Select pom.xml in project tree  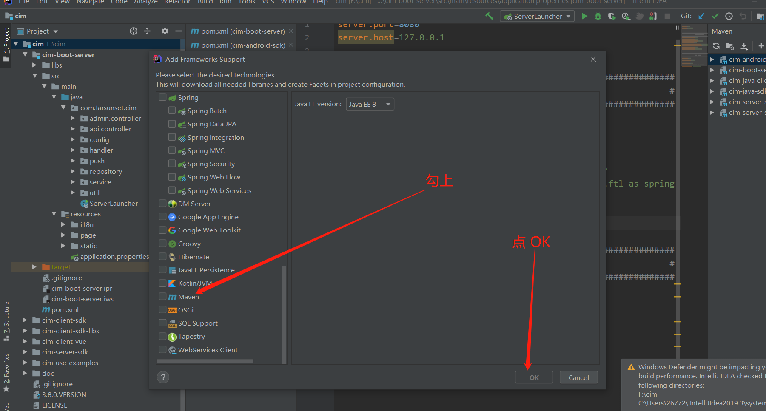pyautogui.click(x=65, y=310)
